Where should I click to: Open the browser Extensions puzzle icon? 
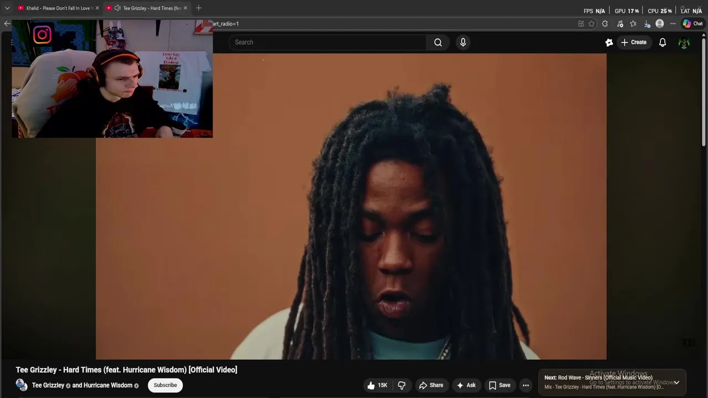point(605,24)
